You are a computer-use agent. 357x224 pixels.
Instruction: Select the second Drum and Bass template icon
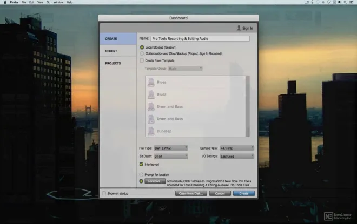(x=151, y=119)
